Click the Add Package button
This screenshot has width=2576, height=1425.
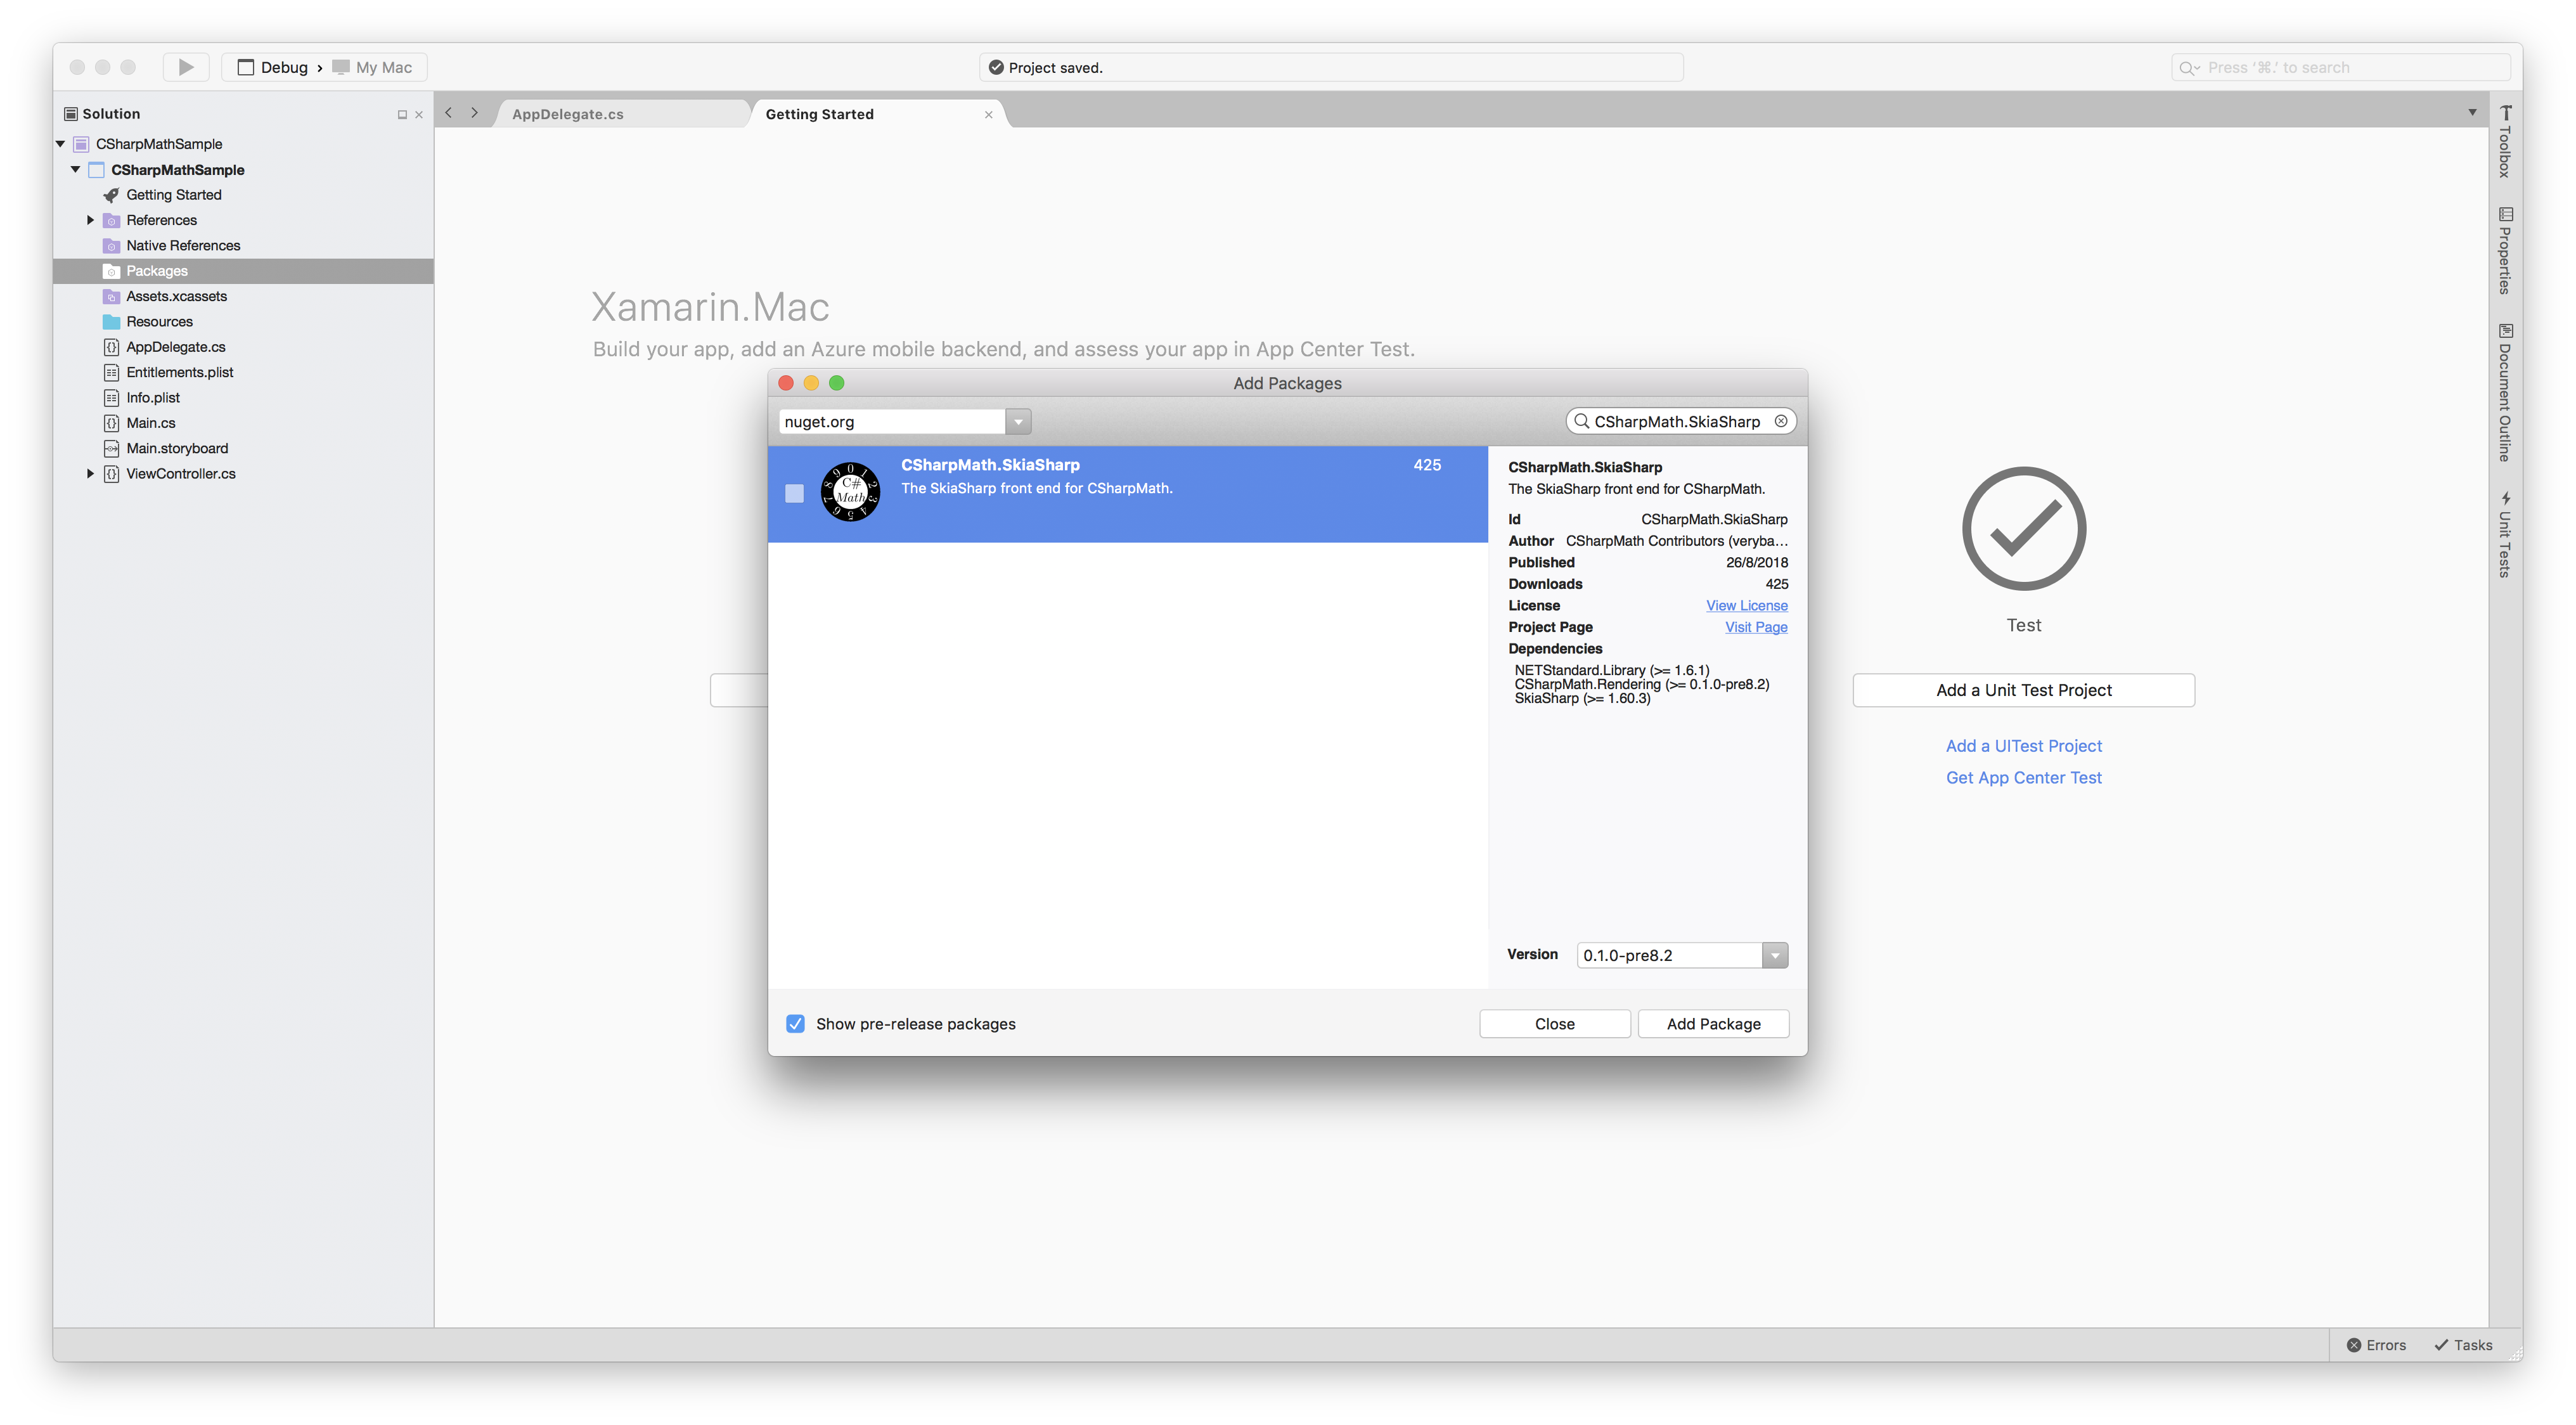coord(1713,1023)
